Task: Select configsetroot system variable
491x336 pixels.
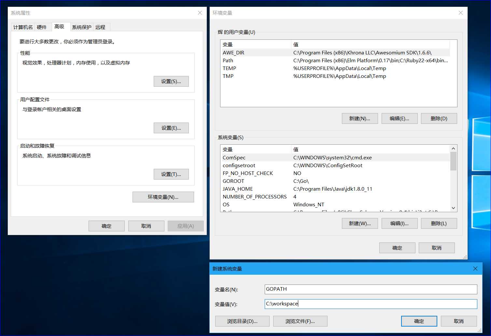Action: point(335,165)
